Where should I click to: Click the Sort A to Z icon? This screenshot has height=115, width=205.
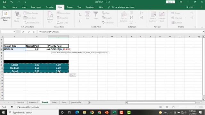[x=80, y=15]
